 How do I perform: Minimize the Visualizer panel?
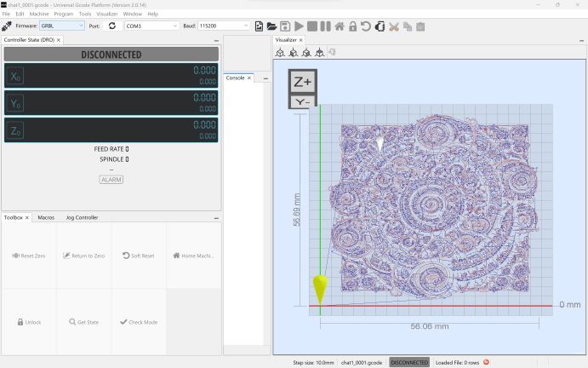pos(582,41)
